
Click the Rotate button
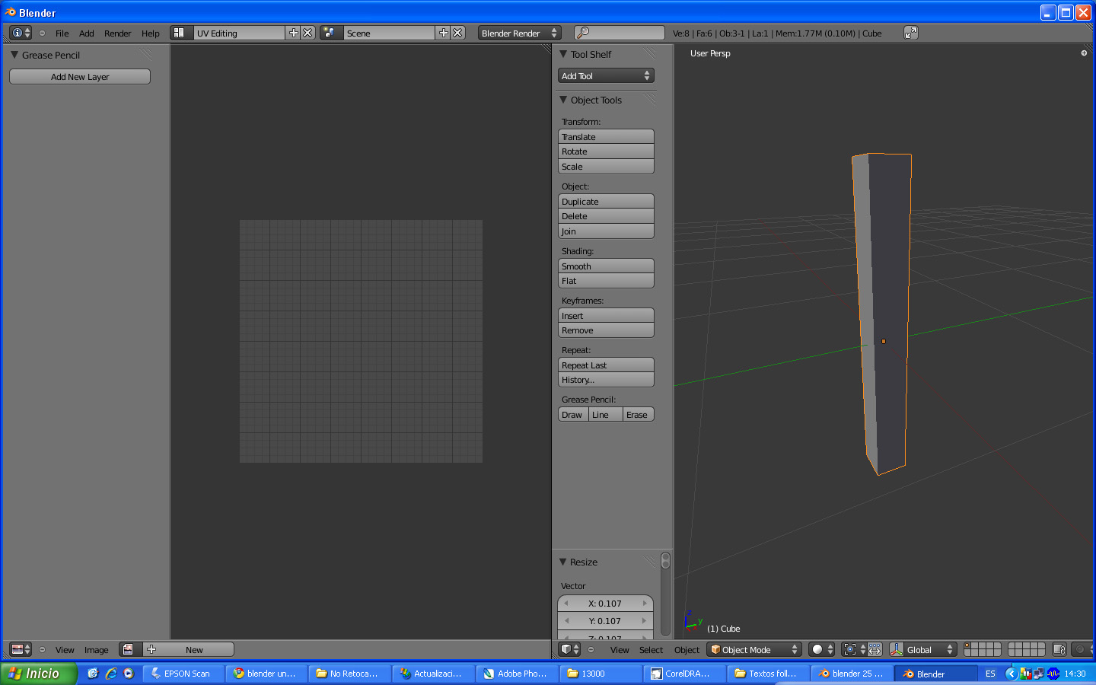point(606,151)
